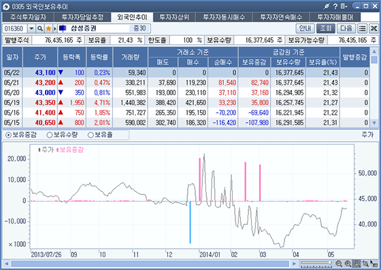Expand the small arrow next to star
The image size is (381, 270).
click(x=55, y=28)
